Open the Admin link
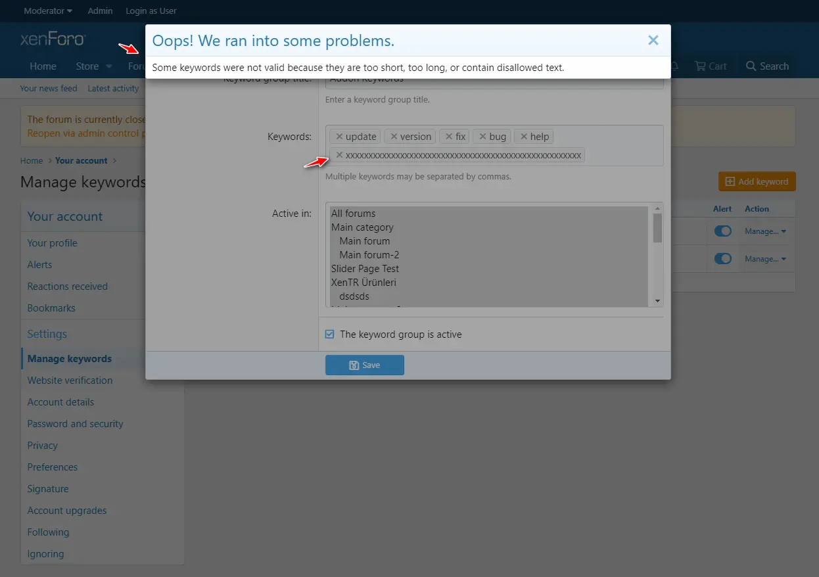Image resolution: width=819 pixels, height=577 pixels. [100, 11]
